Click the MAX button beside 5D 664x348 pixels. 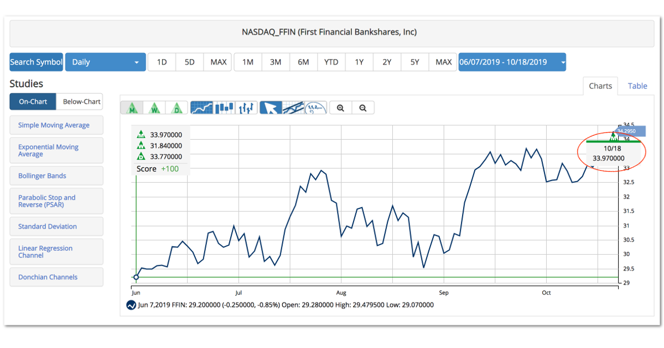tap(219, 62)
